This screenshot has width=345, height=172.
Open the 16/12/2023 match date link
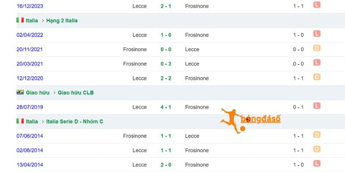tap(30, 6)
